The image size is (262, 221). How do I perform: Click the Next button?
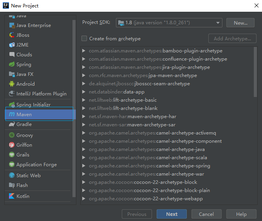pos(172,214)
